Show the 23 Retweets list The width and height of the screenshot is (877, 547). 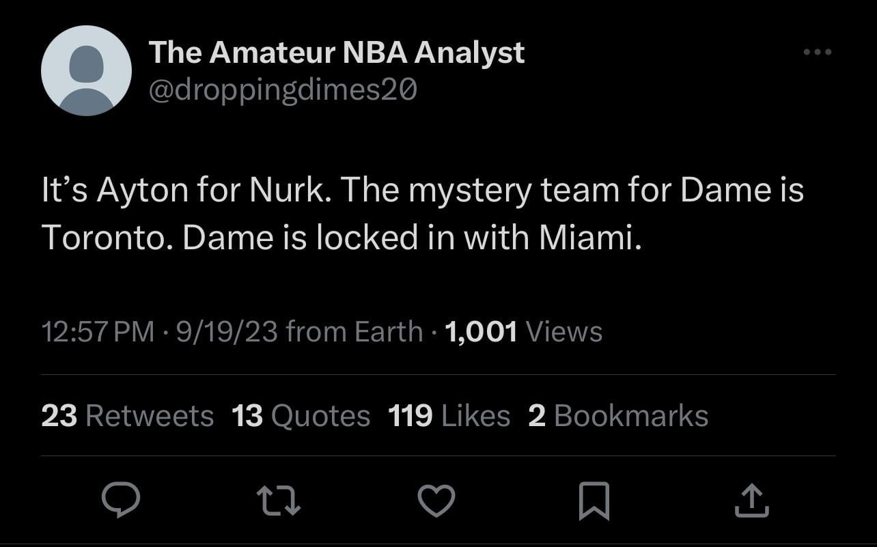click(127, 416)
